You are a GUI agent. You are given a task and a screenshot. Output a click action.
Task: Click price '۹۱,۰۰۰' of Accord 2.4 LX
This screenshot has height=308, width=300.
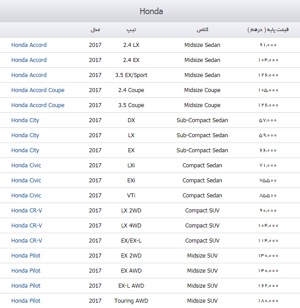[x=268, y=45]
